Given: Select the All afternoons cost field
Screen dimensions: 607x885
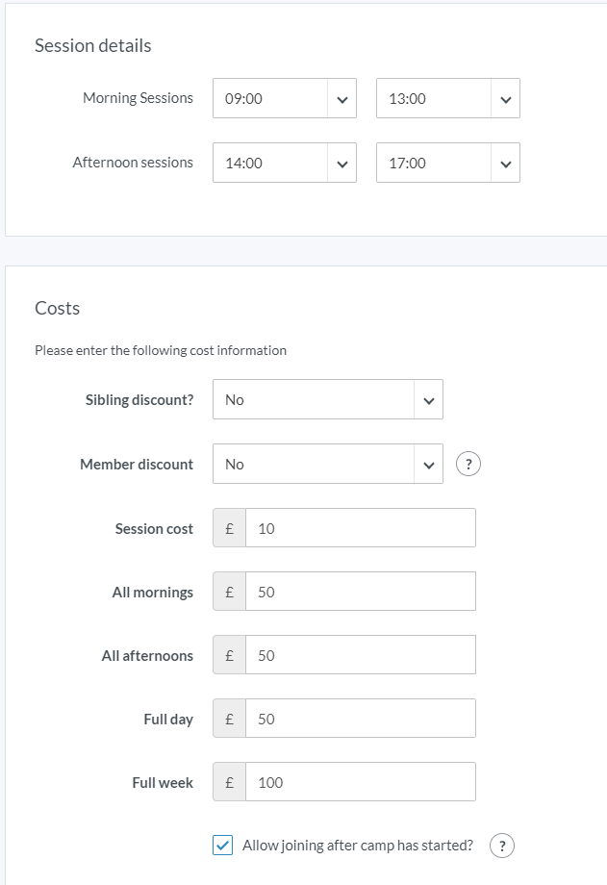Looking at the screenshot, I should coord(360,655).
